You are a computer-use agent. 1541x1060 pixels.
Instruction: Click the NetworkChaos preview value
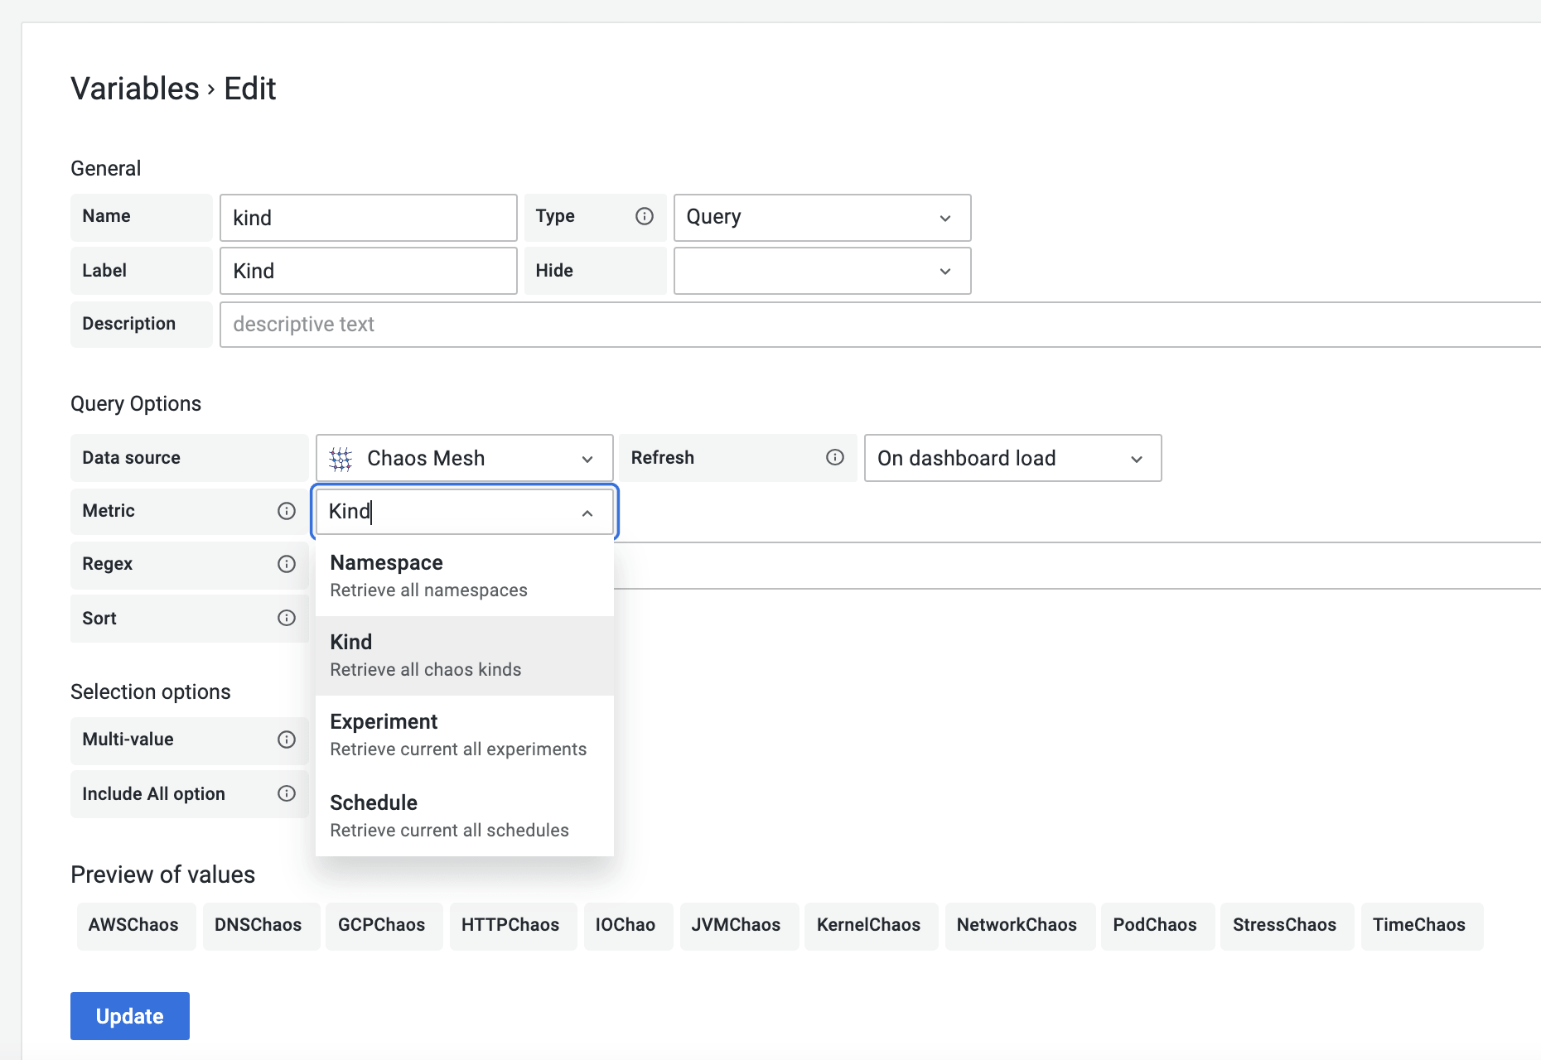click(x=1017, y=925)
